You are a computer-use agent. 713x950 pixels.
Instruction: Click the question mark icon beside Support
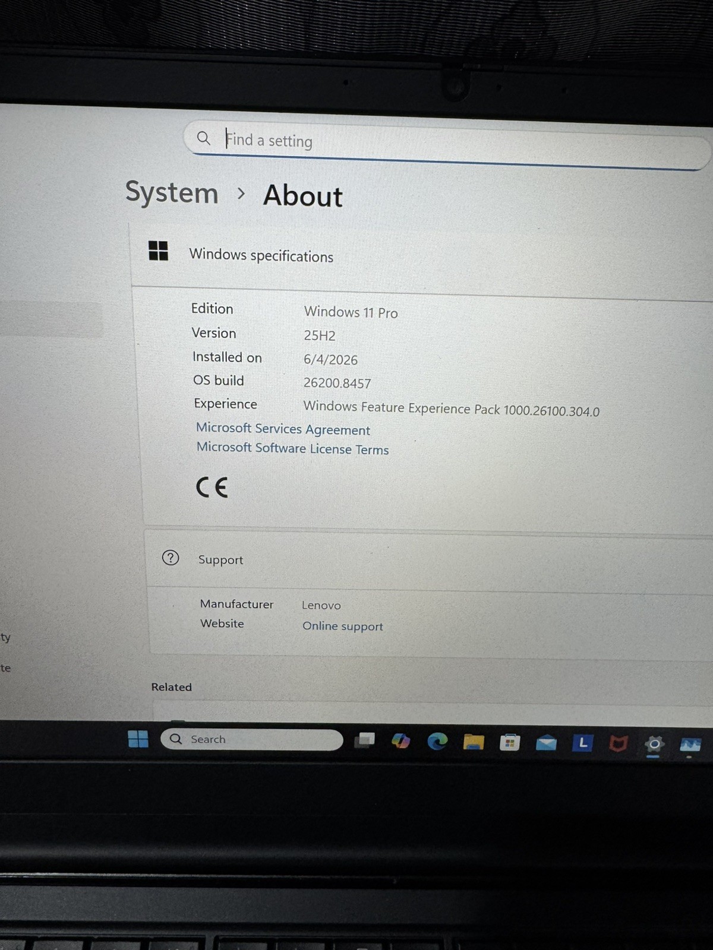click(x=171, y=558)
